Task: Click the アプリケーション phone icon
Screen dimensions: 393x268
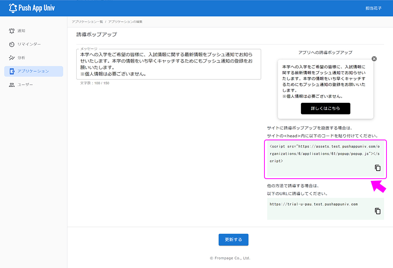Action: tap(12, 71)
